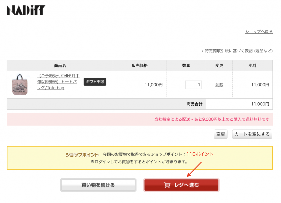Viewport: 281px width, 203px height.
Task: Open 特定商取引法に基づく表記 link
Action: pos(237,51)
